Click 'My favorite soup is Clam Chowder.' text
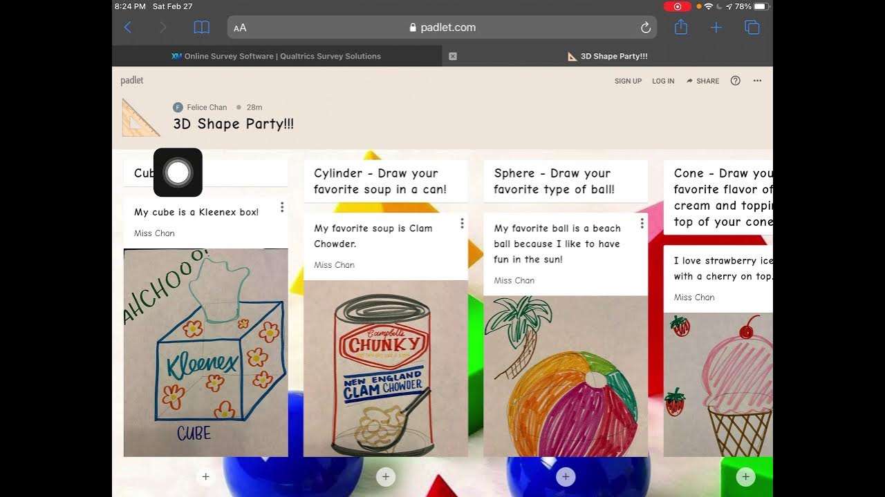885x497 pixels. (x=373, y=236)
